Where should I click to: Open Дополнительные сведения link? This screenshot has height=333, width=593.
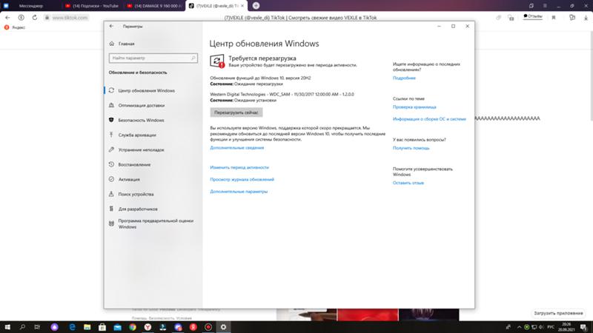(237, 147)
